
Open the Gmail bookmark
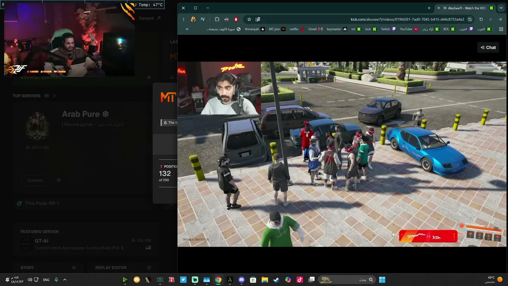(x=316, y=29)
